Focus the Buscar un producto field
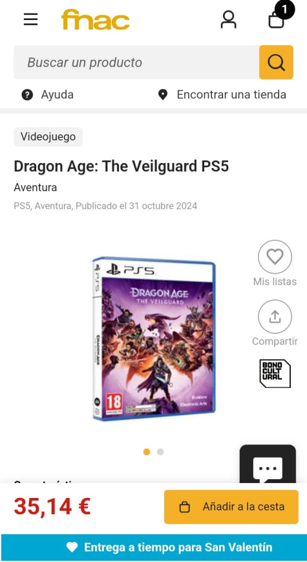 (136, 62)
